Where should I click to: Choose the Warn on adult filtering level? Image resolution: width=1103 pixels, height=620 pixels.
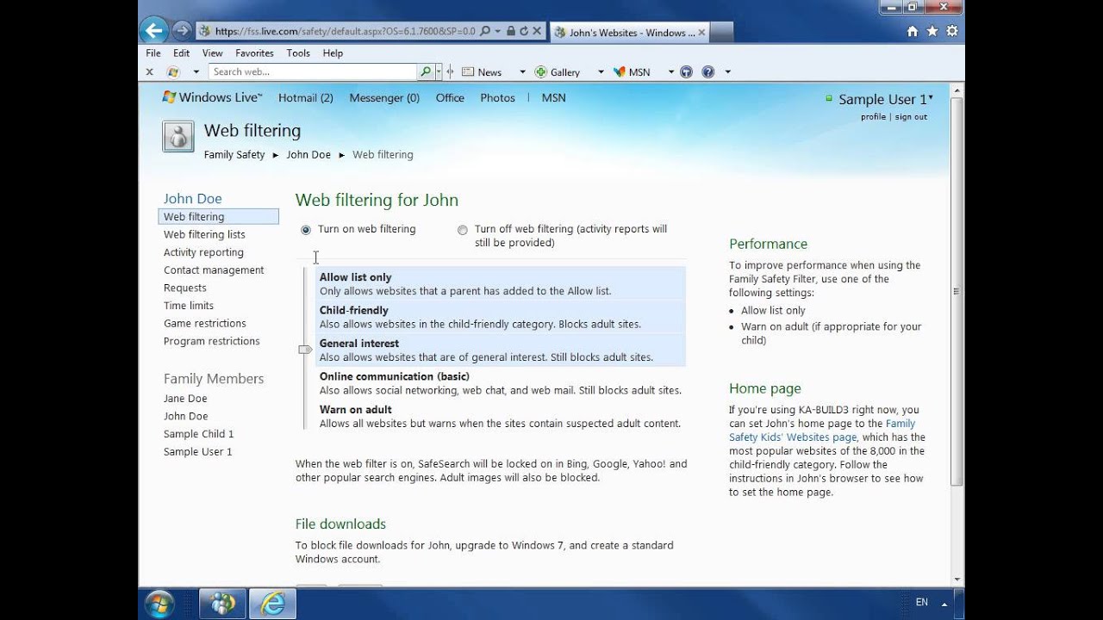(x=501, y=416)
